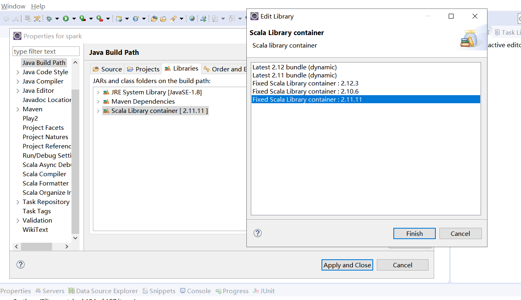This screenshot has width=521, height=300.
Task: Select Latest 2.12 bundle (dynamic)
Action: (x=366, y=67)
